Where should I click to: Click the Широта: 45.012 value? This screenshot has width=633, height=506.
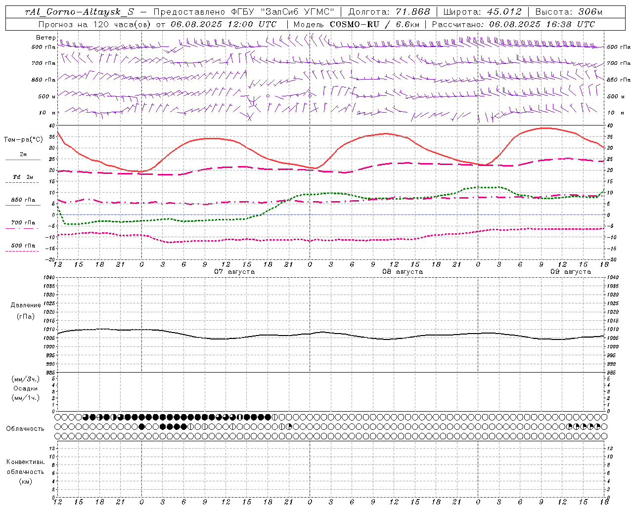[482, 12]
